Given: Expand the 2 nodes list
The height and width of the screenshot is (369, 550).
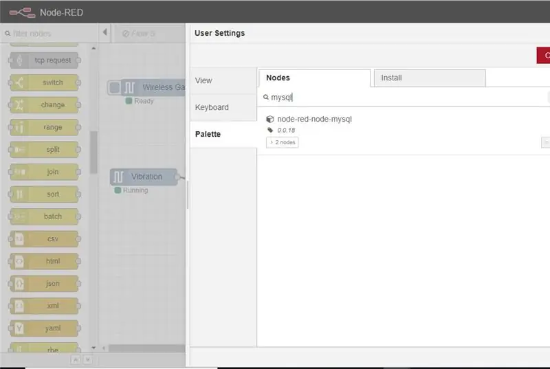Looking at the screenshot, I should point(283,142).
